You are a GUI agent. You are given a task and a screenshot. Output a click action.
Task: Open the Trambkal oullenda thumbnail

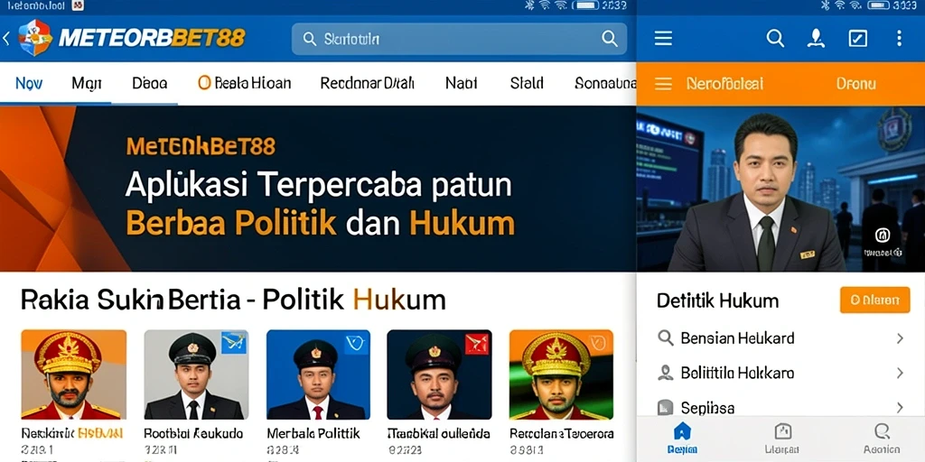(440, 374)
